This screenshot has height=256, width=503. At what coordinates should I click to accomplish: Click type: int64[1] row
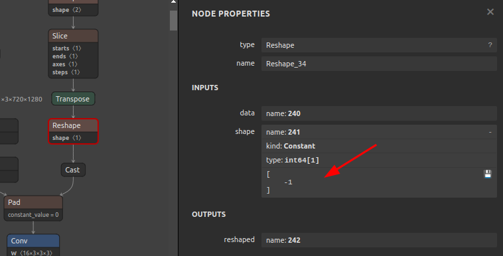pyautogui.click(x=379, y=160)
